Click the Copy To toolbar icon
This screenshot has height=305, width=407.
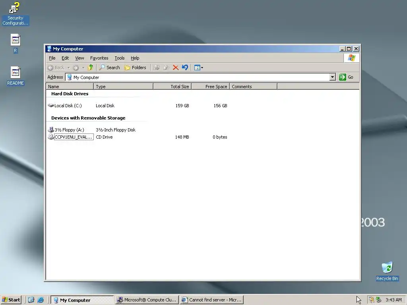pos(166,68)
